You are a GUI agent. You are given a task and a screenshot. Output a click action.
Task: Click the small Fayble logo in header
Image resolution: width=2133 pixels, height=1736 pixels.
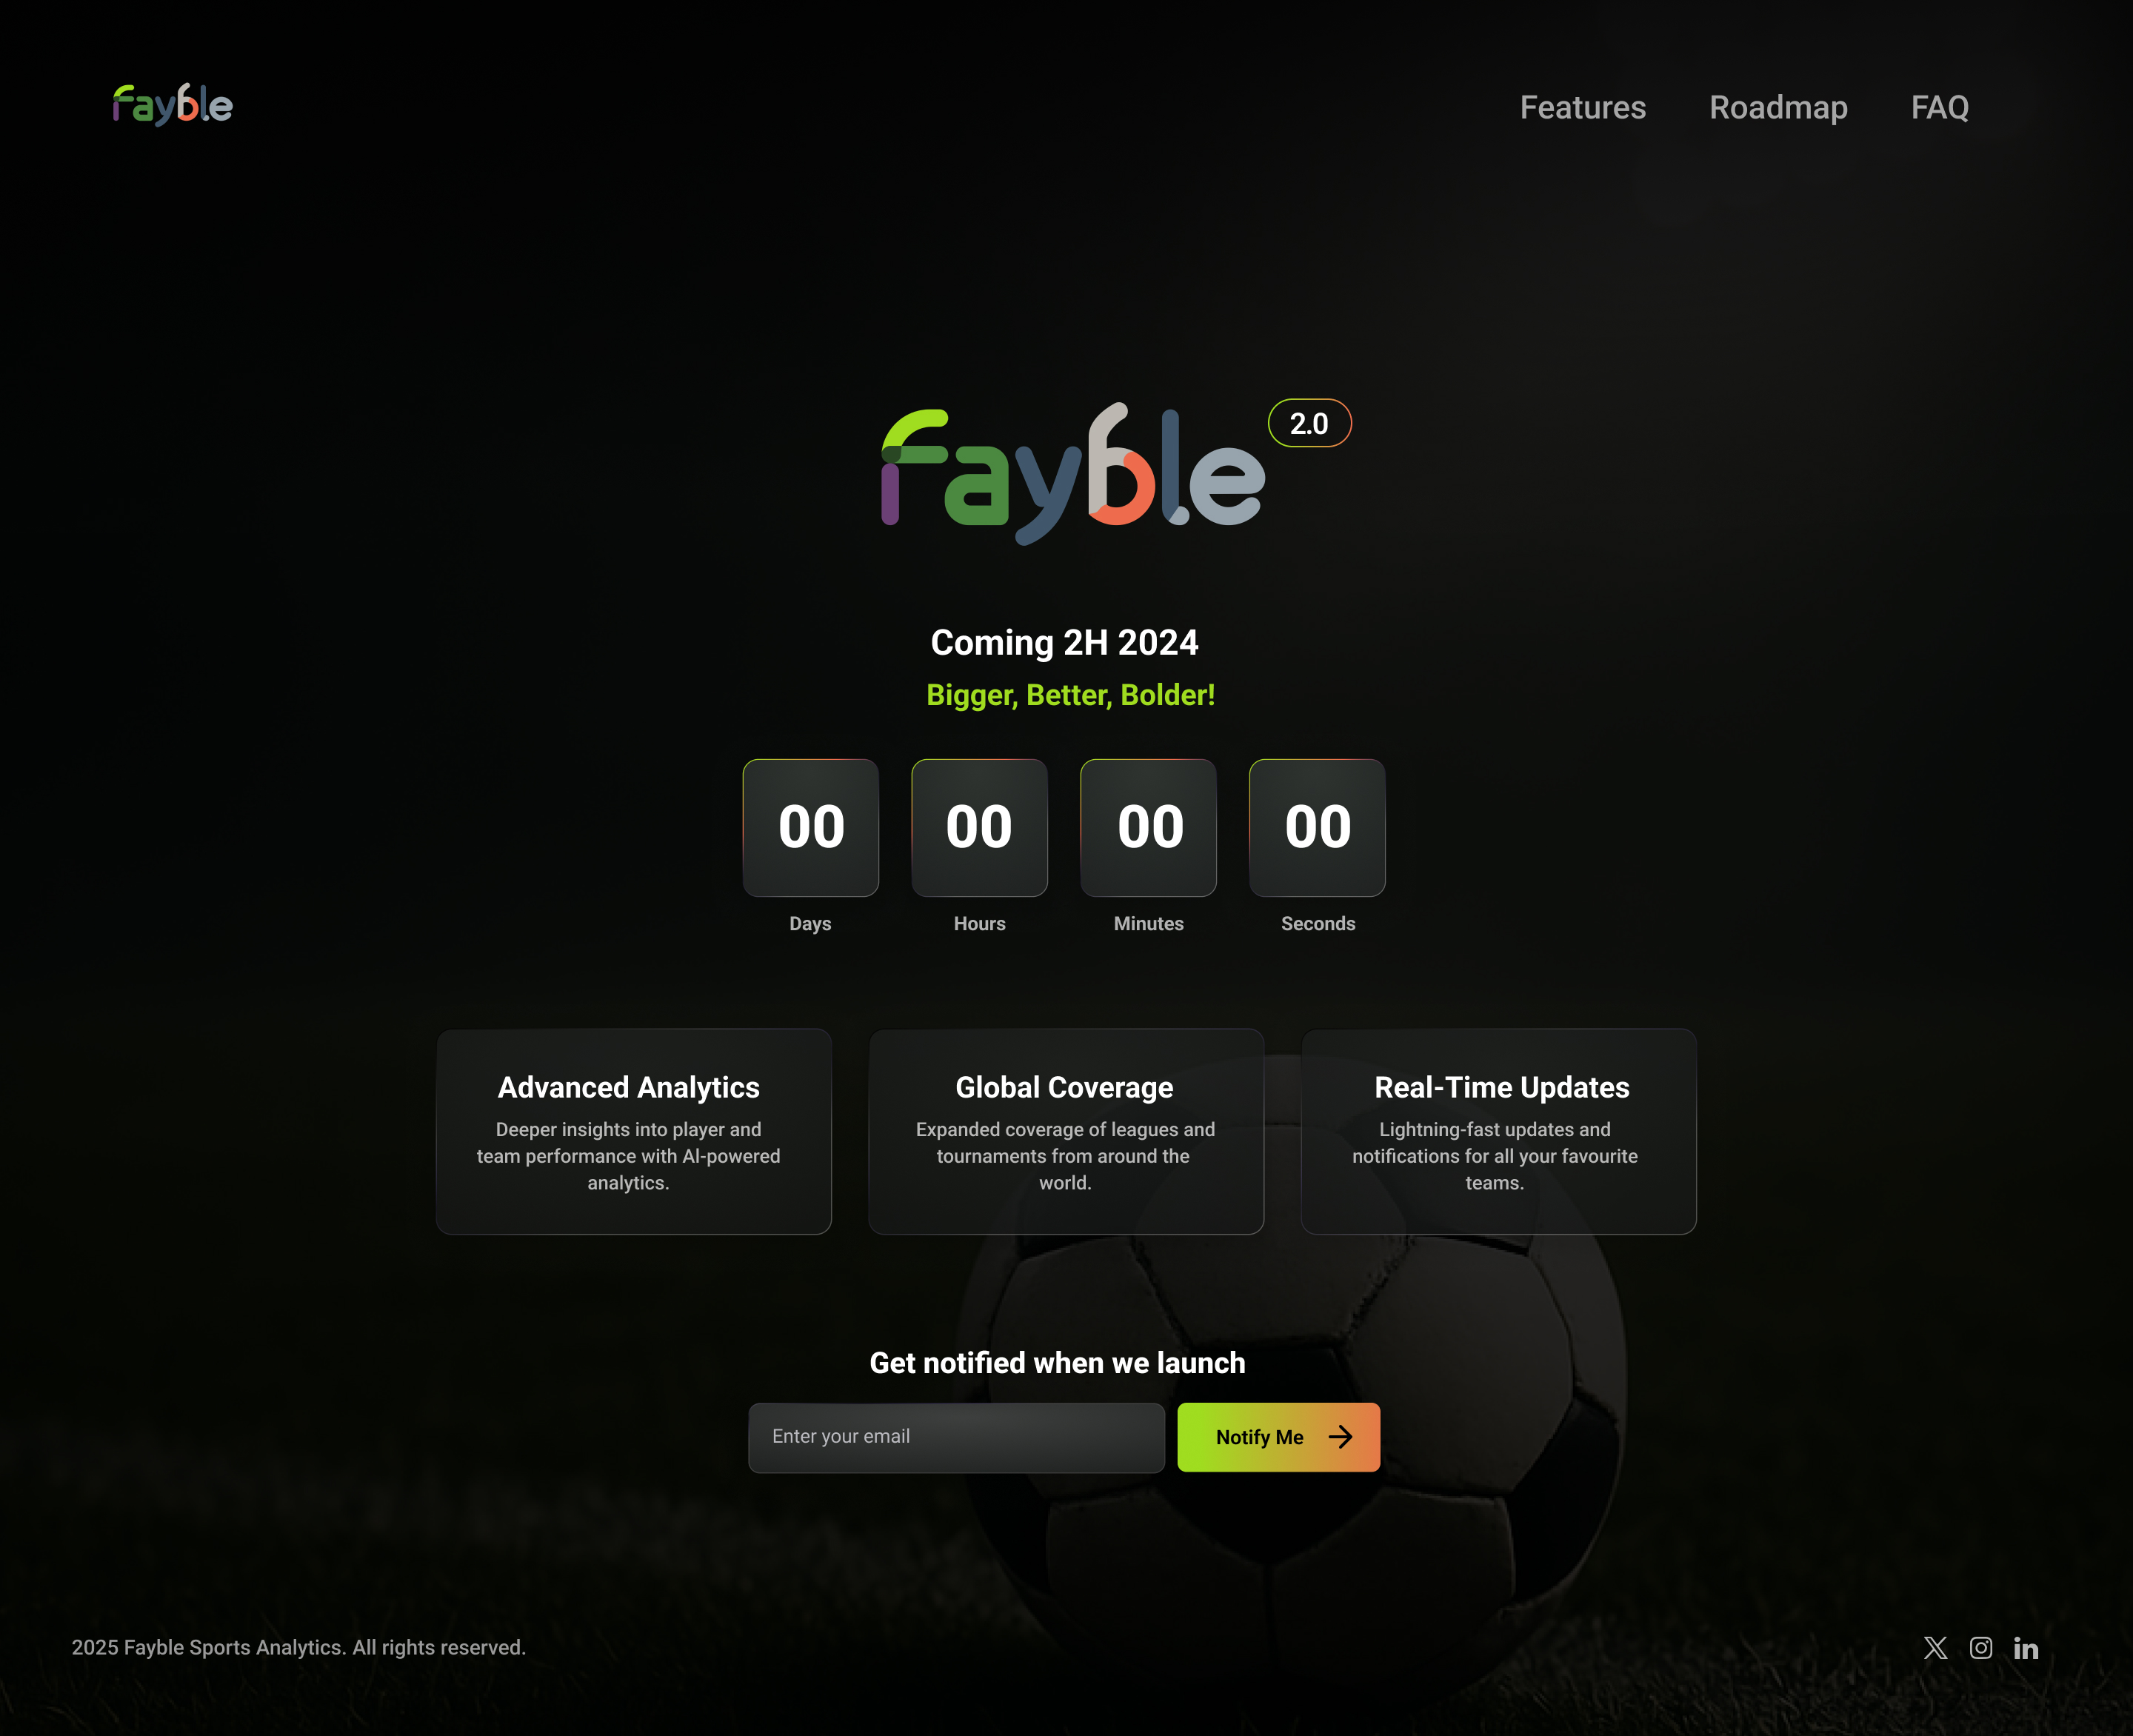click(x=173, y=105)
